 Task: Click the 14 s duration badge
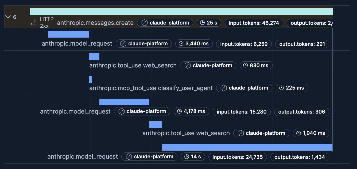(193, 156)
